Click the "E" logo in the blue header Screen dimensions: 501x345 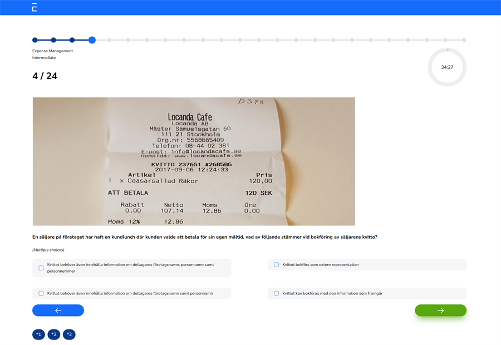(x=33, y=7)
